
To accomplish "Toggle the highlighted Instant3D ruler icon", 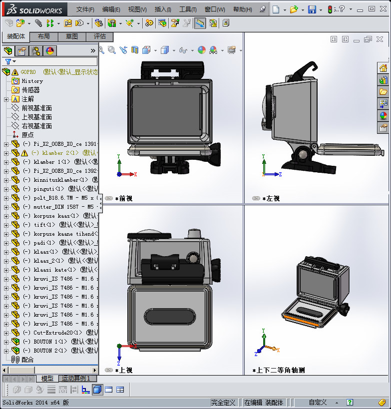I will (x=200, y=23).
